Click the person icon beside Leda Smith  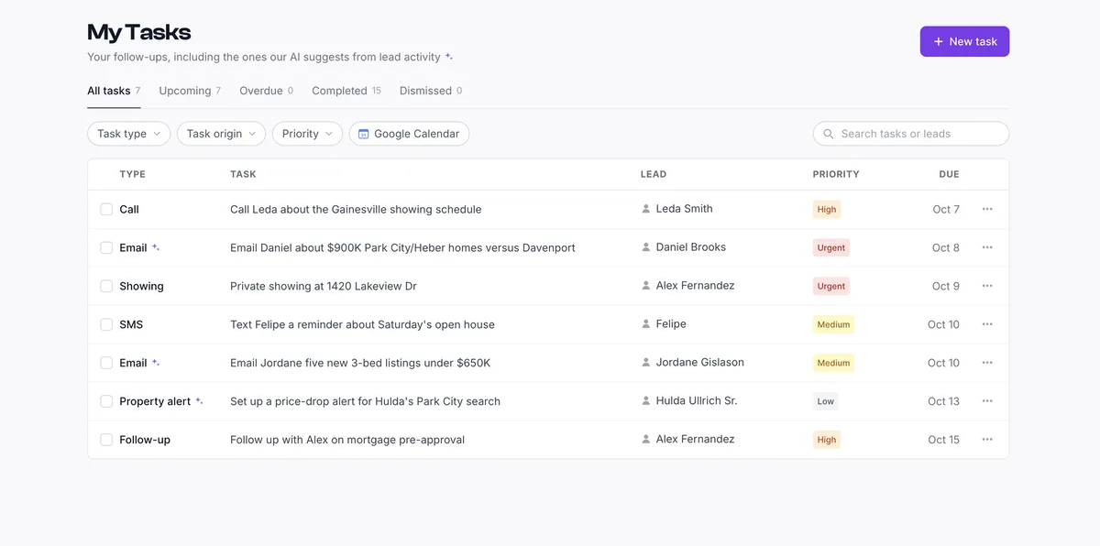646,209
